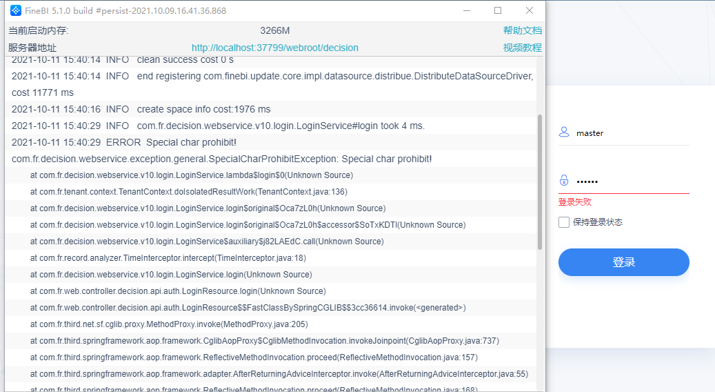
Task: Click the 当前启动内存 label
Action: coord(39,30)
